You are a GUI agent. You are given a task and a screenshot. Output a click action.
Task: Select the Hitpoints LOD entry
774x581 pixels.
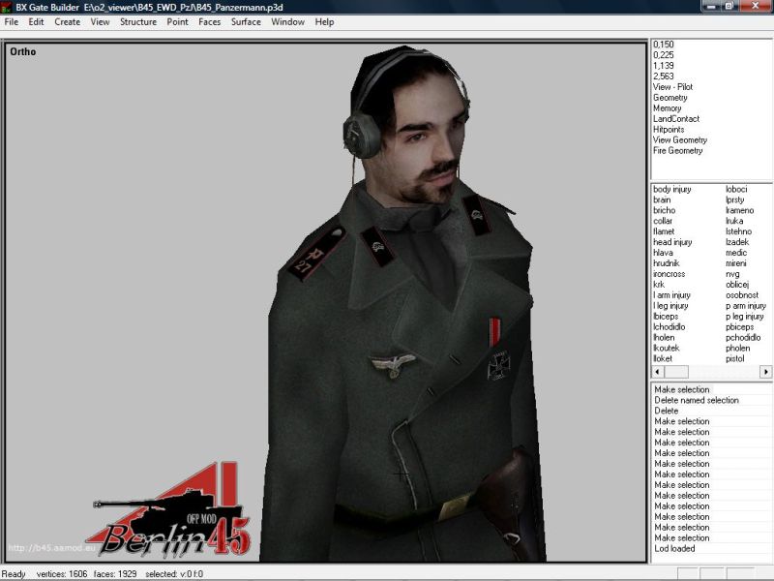click(x=669, y=129)
